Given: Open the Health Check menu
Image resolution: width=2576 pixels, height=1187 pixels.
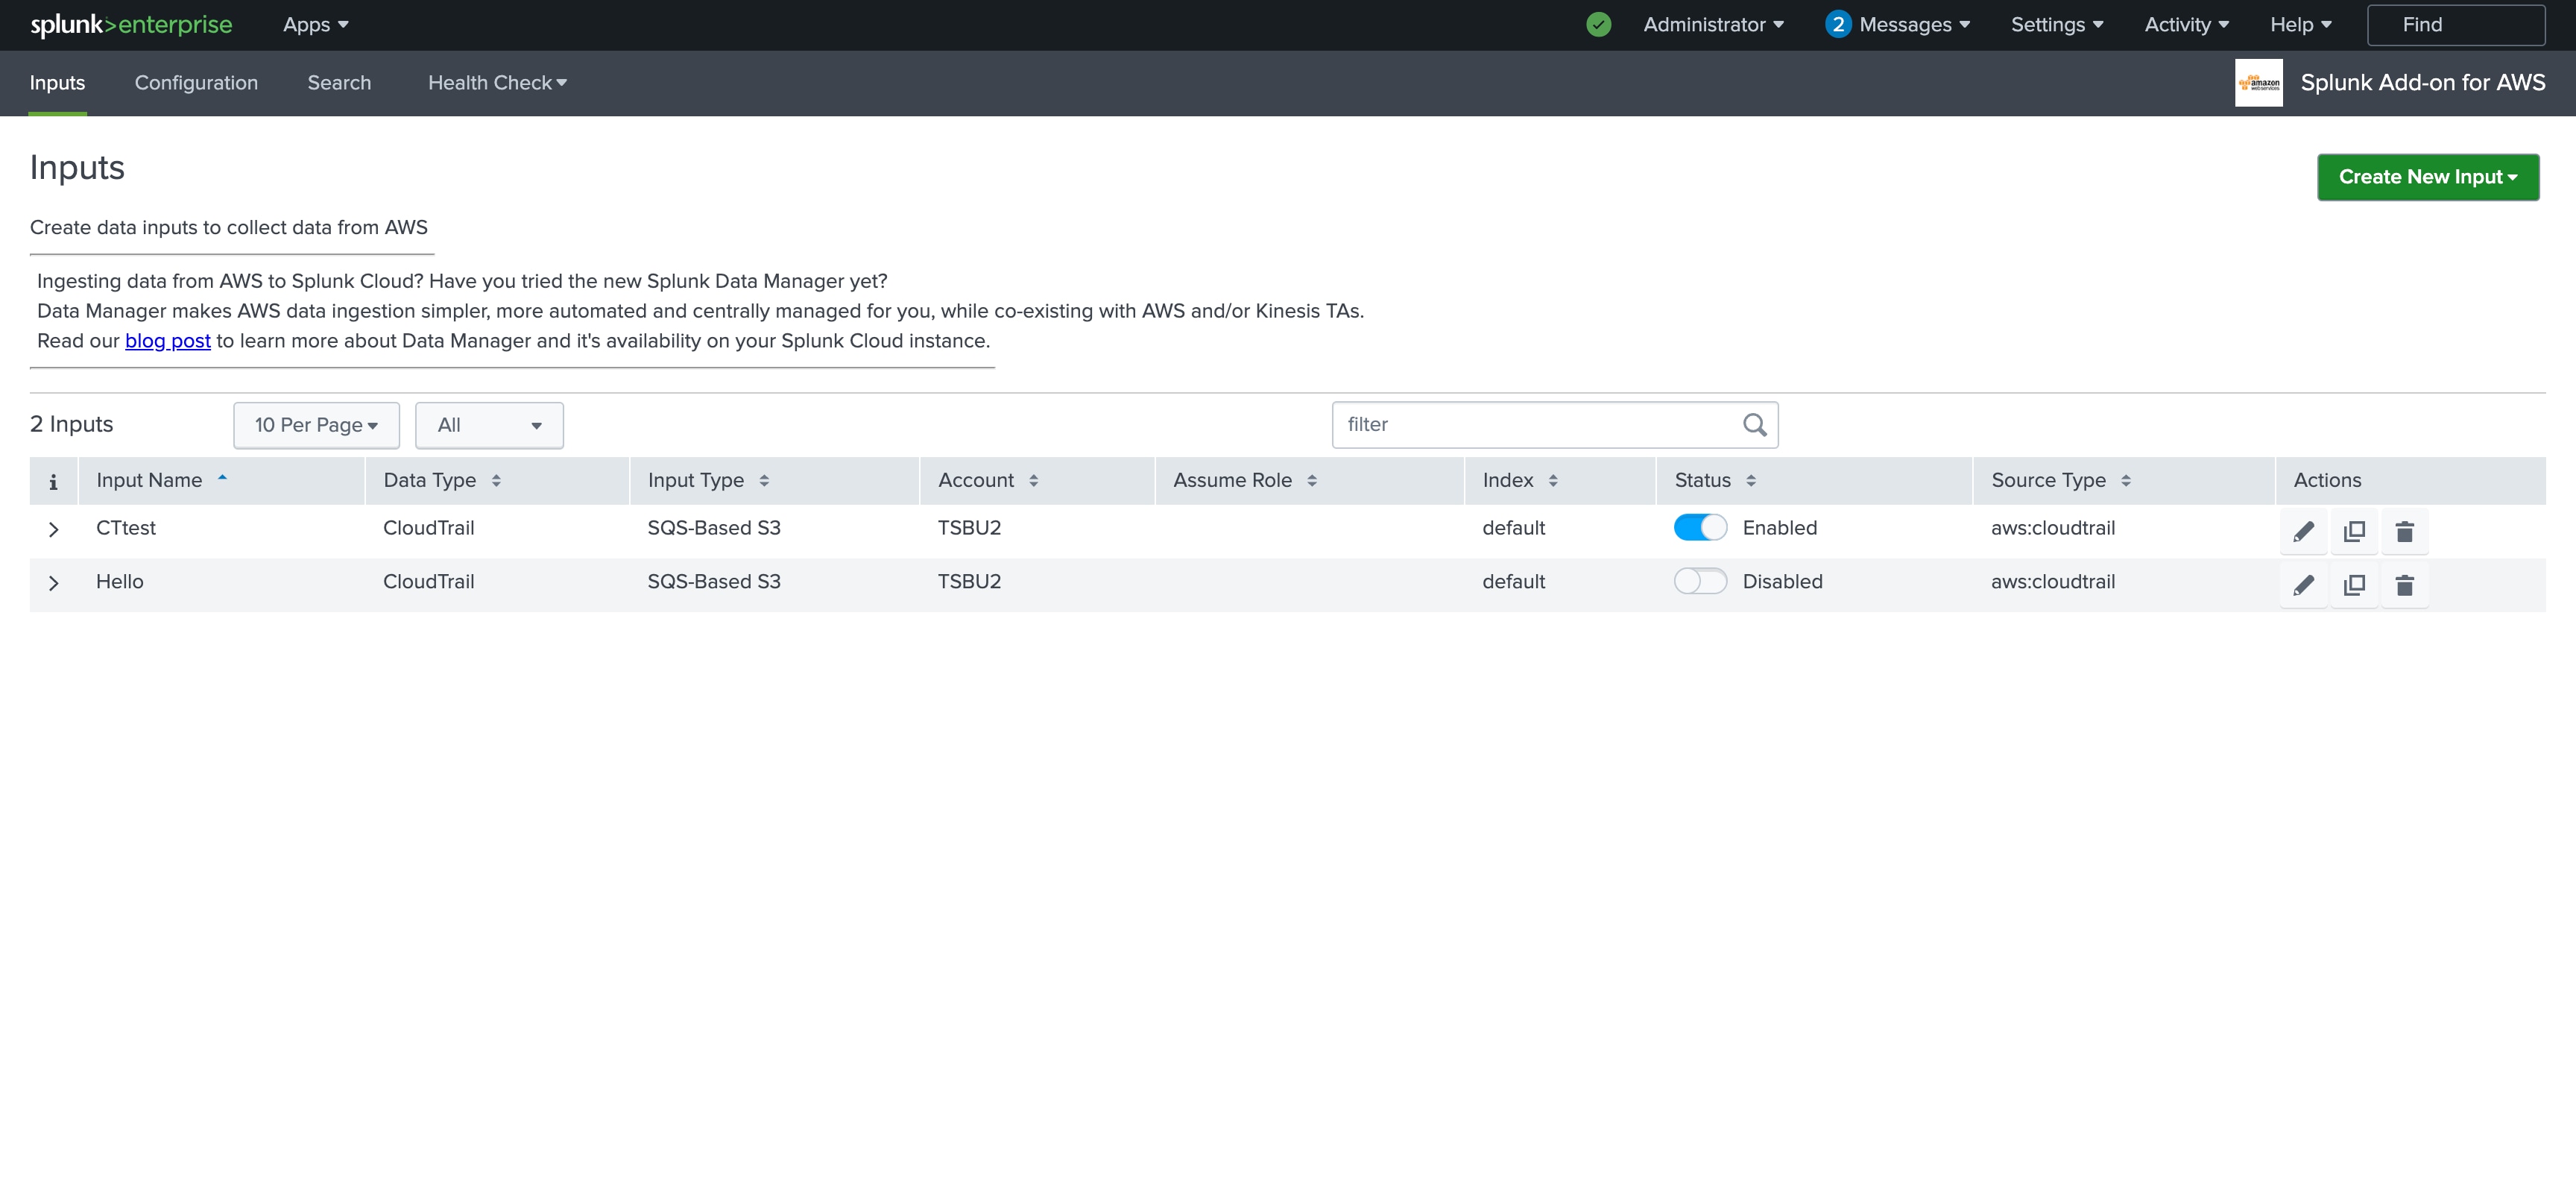Looking at the screenshot, I should tap(497, 83).
